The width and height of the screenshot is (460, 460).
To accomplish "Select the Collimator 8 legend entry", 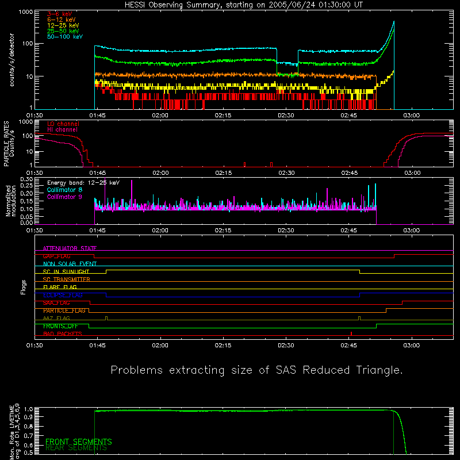I will tap(64, 190).
